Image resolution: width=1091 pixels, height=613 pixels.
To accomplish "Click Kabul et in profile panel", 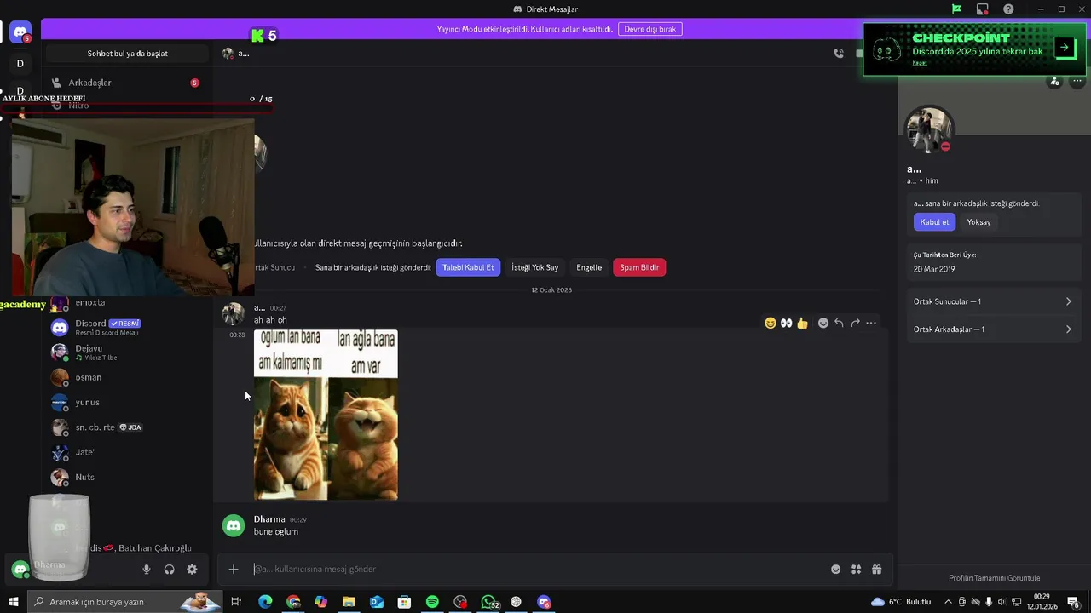I will point(934,222).
